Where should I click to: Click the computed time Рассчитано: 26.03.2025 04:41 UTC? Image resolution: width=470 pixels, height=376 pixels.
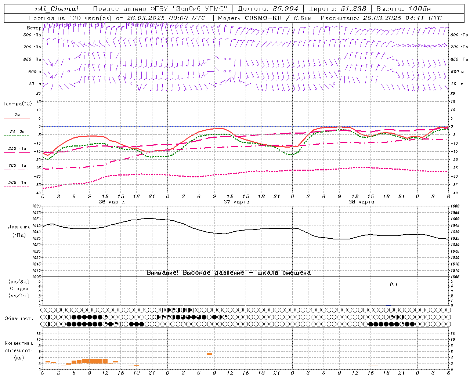[381, 18]
